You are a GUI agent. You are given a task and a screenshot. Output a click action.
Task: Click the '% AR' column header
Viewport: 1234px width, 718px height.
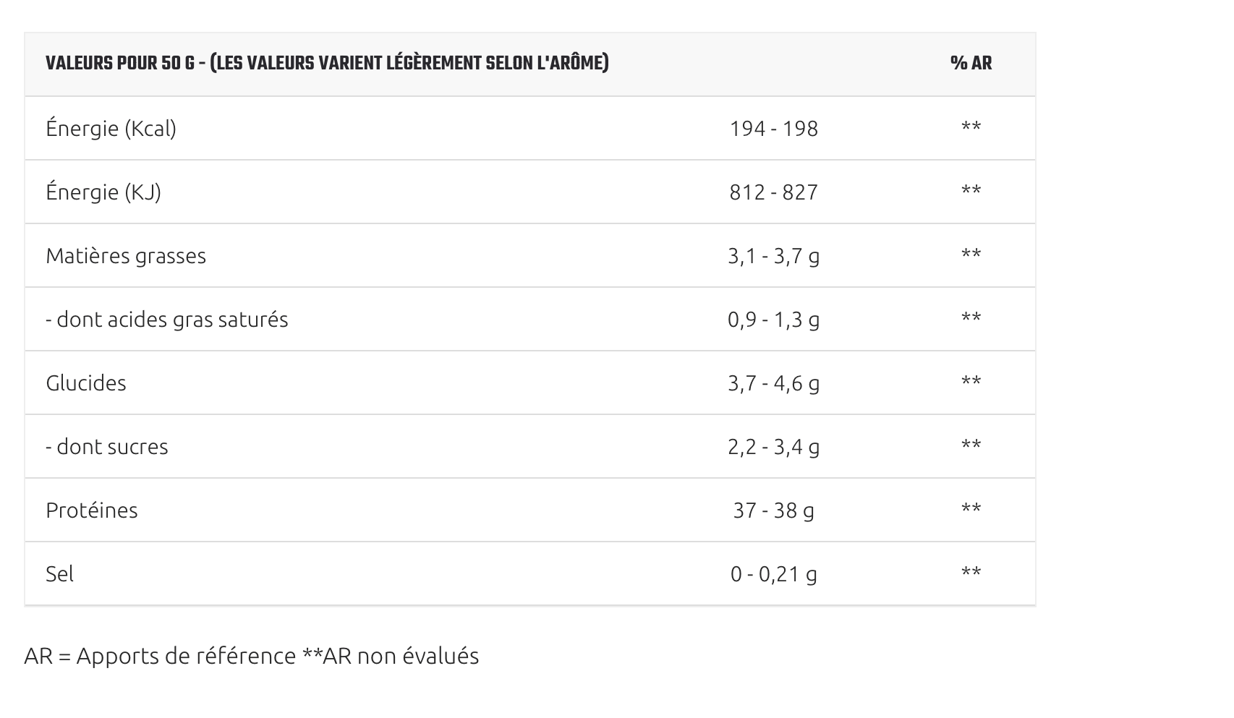pos(971,64)
